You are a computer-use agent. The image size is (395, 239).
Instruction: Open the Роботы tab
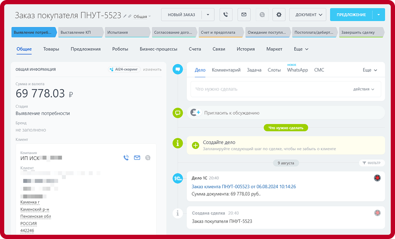120,49
